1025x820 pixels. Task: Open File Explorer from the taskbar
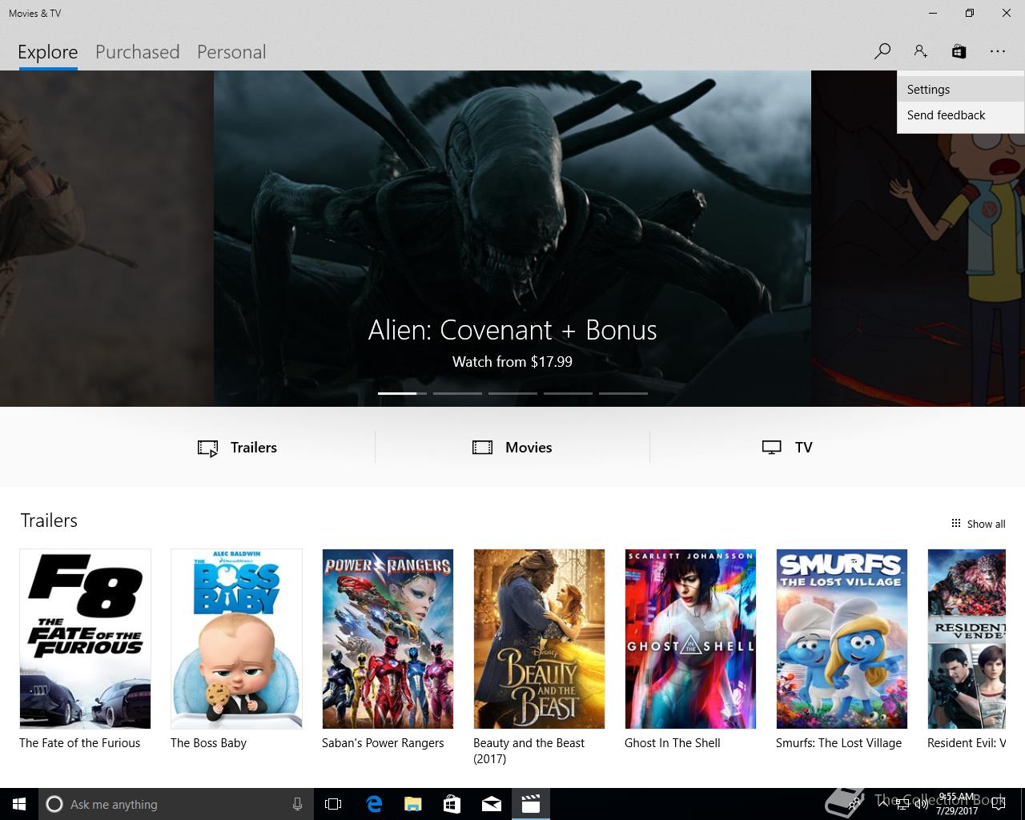[x=412, y=804]
